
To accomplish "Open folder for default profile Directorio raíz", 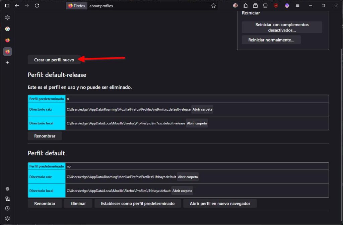I will [188, 177].
